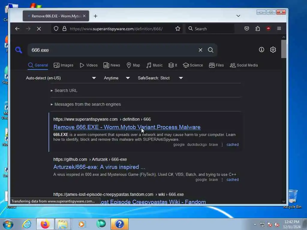Viewport: 307px width, 230px height.
Task: Stop loading the page
Action: (x=39, y=29)
